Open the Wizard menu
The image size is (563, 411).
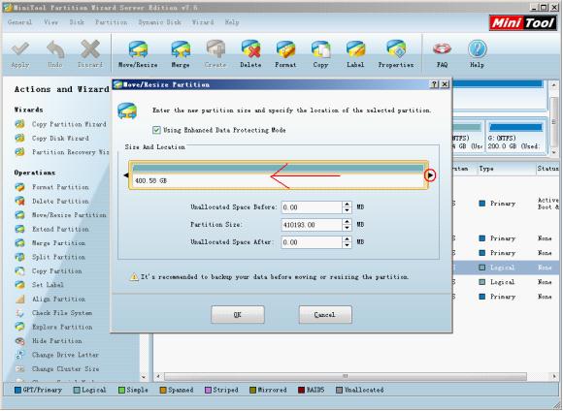pyautogui.click(x=203, y=22)
